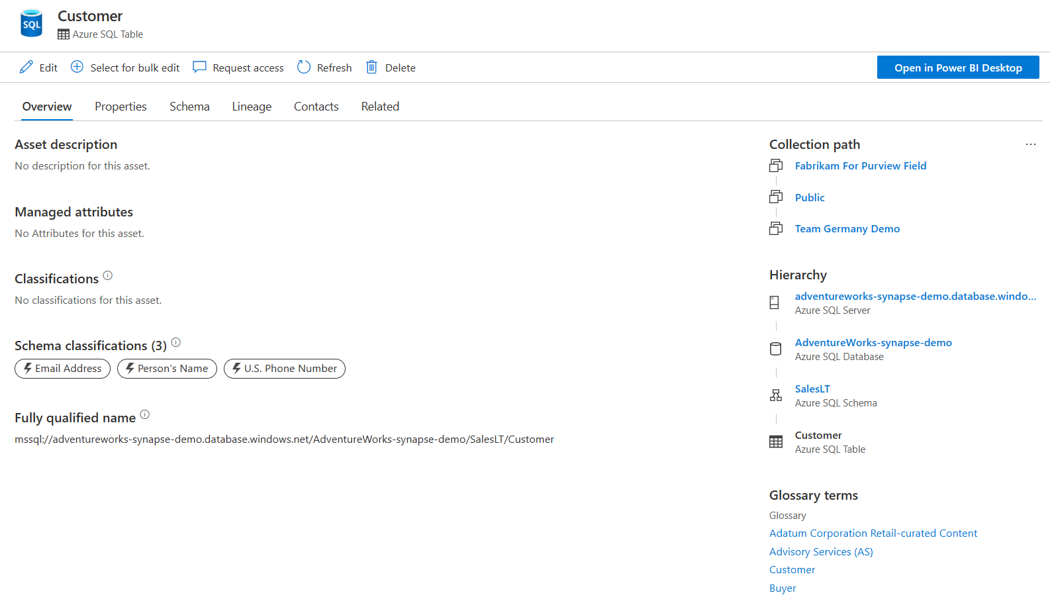Click Open in Power BI Desktop button

tap(958, 68)
